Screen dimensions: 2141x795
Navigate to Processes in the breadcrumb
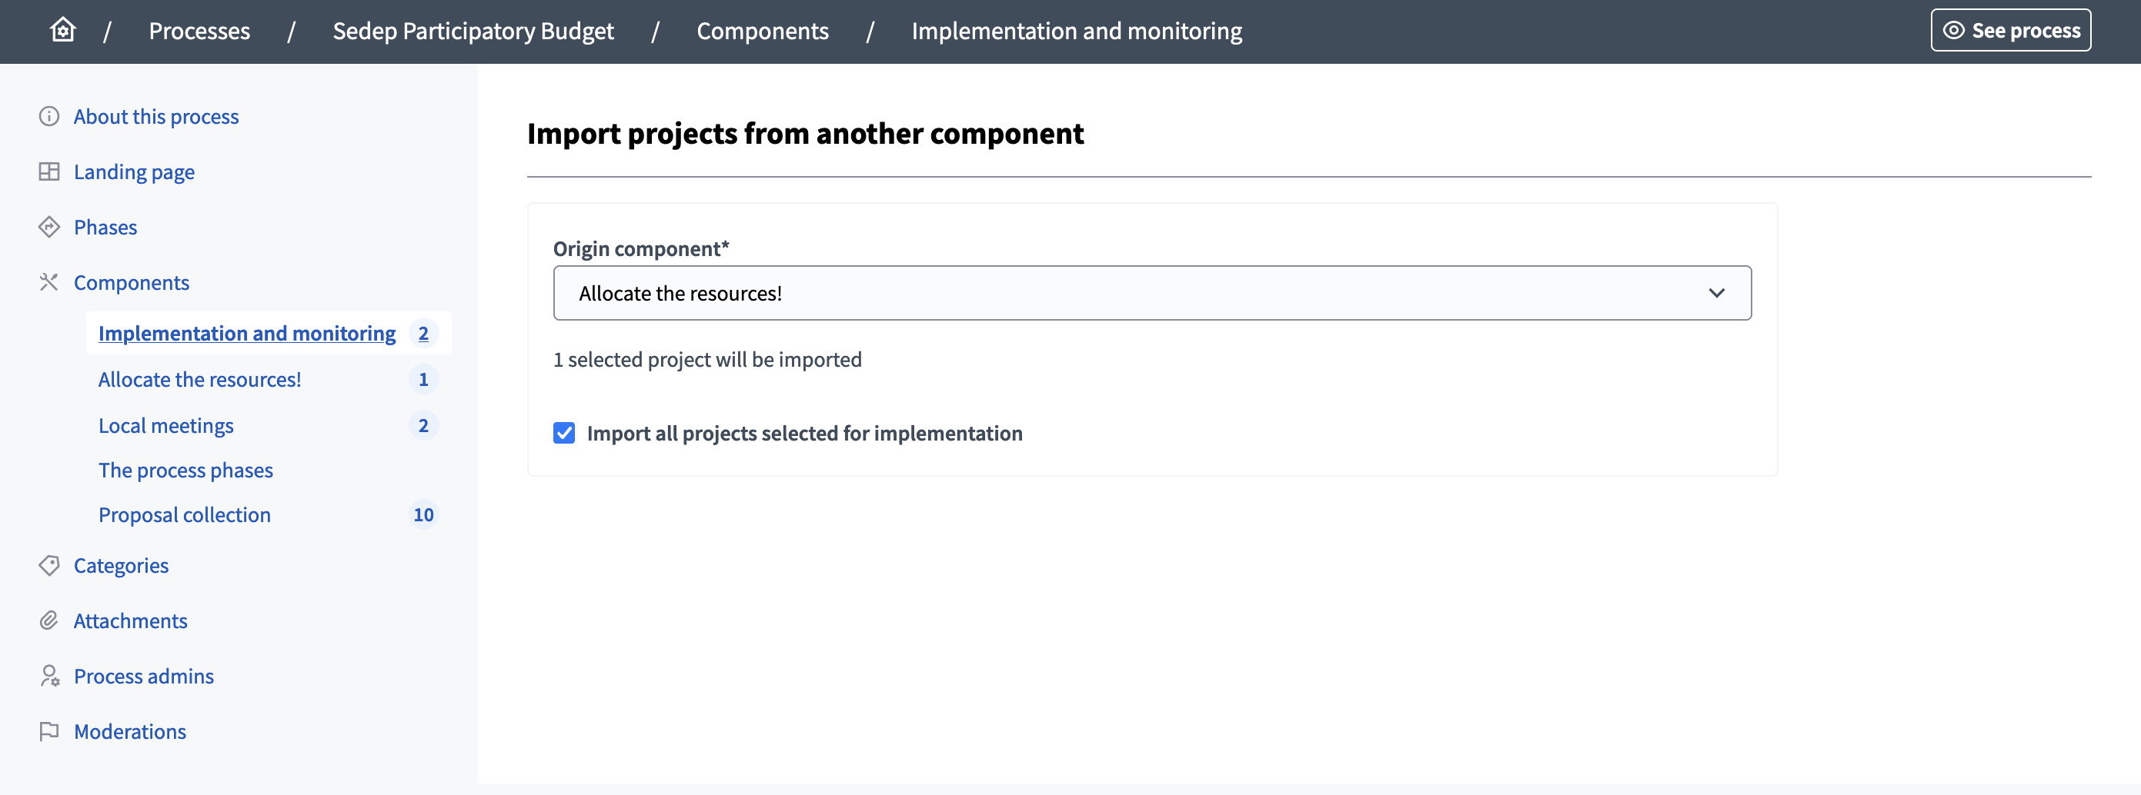[199, 30]
